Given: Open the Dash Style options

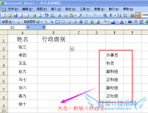Looking at the screenshot, I should (x=136, y=22).
